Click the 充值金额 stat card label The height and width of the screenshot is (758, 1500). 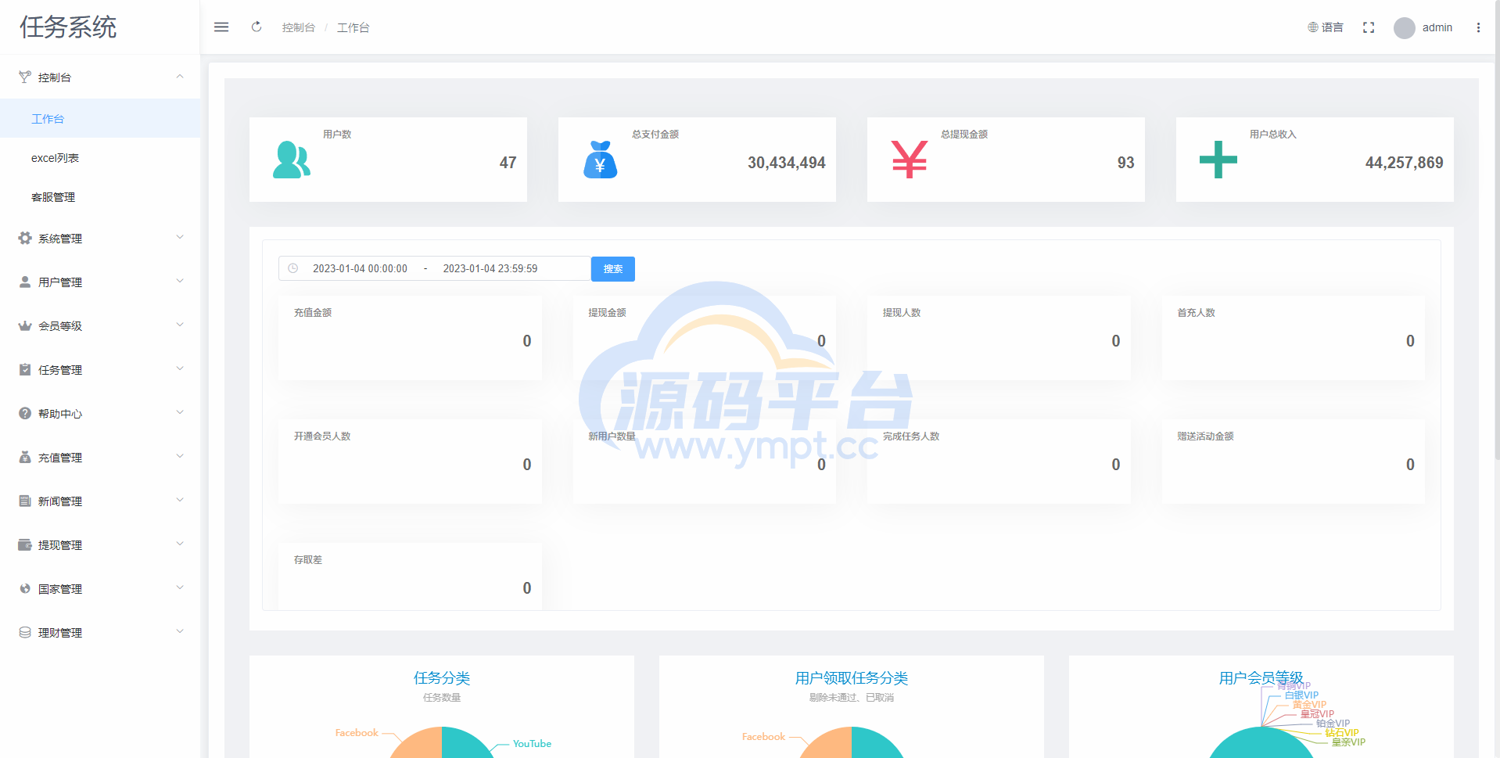pyautogui.click(x=313, y=313)
